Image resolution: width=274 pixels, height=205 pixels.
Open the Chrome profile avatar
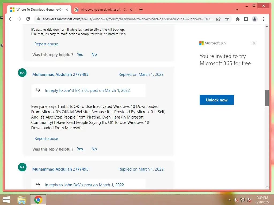click(x=255, y=19)
